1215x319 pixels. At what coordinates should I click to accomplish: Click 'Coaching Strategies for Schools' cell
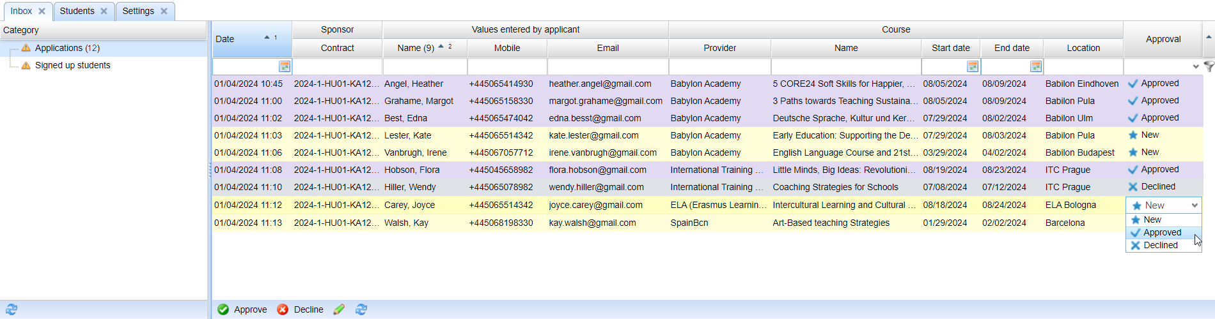835,187
